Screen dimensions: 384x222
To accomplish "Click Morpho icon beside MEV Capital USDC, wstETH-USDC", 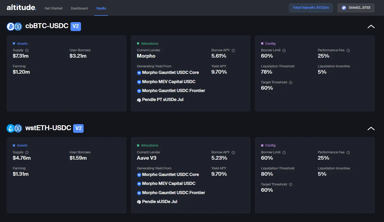I will [x=139, y=184].
